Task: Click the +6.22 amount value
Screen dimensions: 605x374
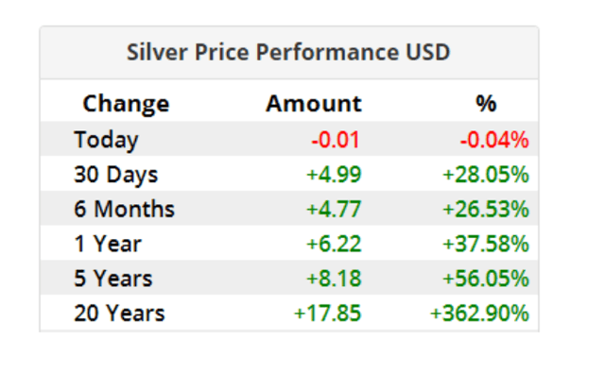Action: [334, 244]
